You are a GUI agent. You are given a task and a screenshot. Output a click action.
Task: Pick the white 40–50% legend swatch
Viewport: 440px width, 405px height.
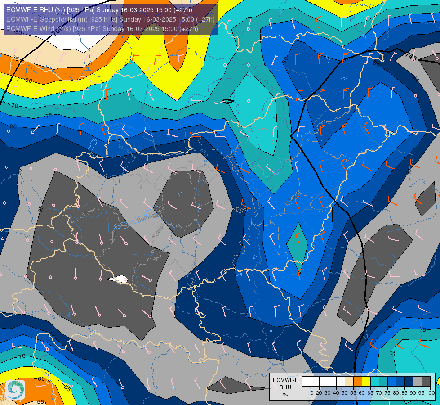[x=340, y=382]
